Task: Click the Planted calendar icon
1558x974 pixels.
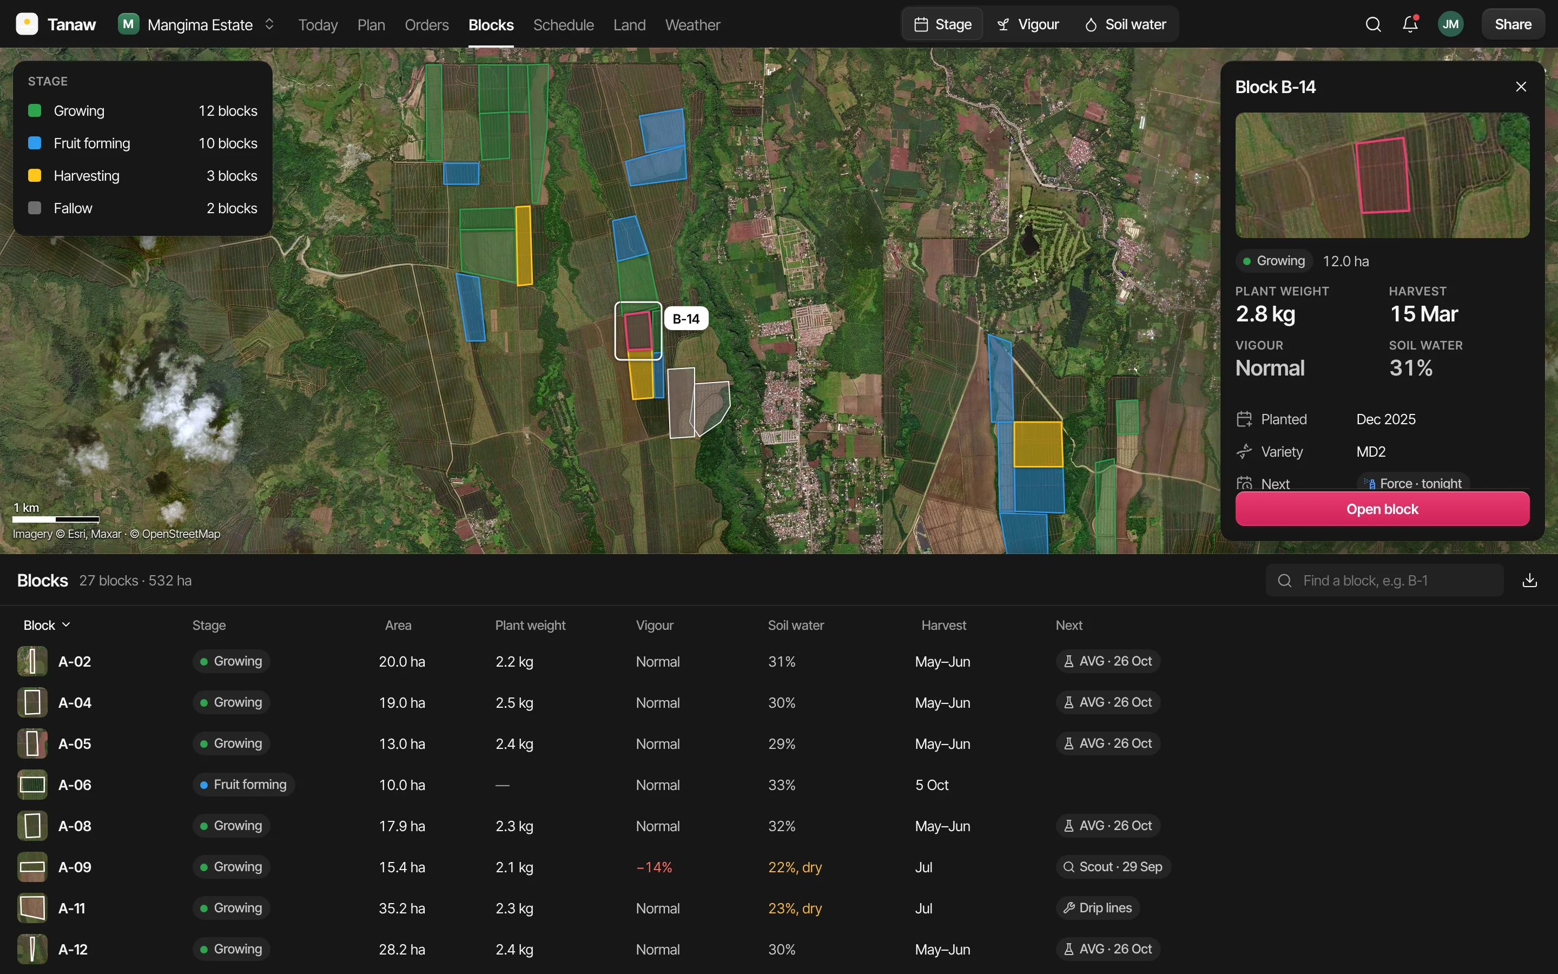Action: (x=1244, y=419)
